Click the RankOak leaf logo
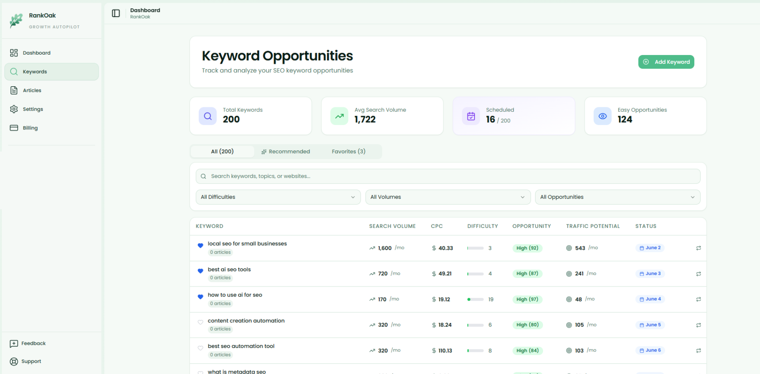This screenshot has width=760, height=374. coord(16,20)
